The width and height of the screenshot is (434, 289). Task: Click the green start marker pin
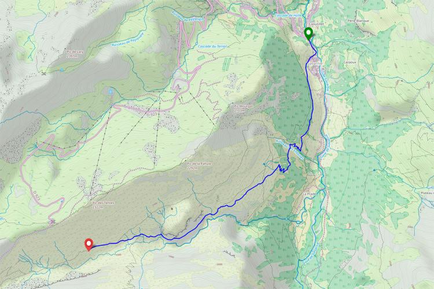coord(308,34)
